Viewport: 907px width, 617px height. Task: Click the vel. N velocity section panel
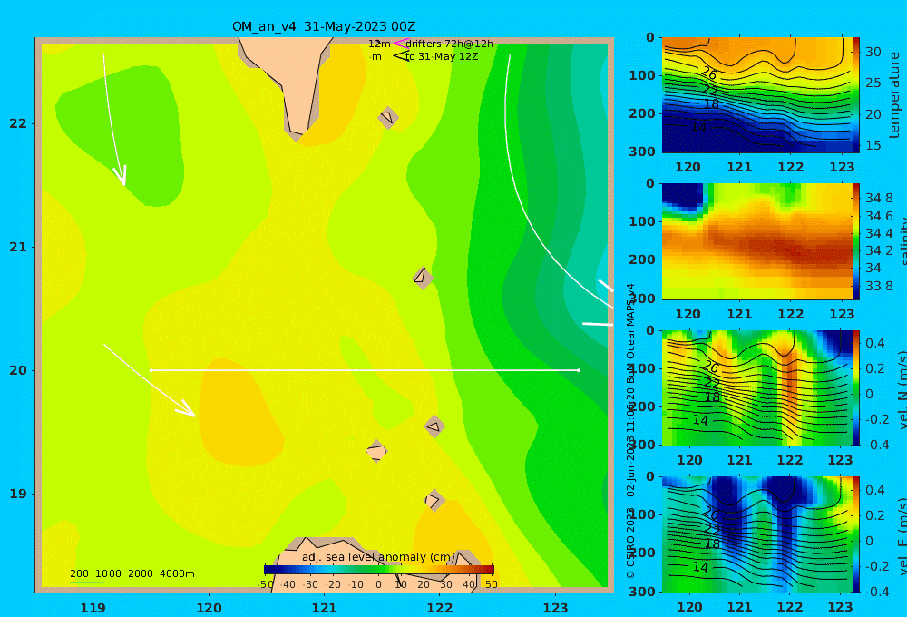pyautogui.click(x=756, y=387)
